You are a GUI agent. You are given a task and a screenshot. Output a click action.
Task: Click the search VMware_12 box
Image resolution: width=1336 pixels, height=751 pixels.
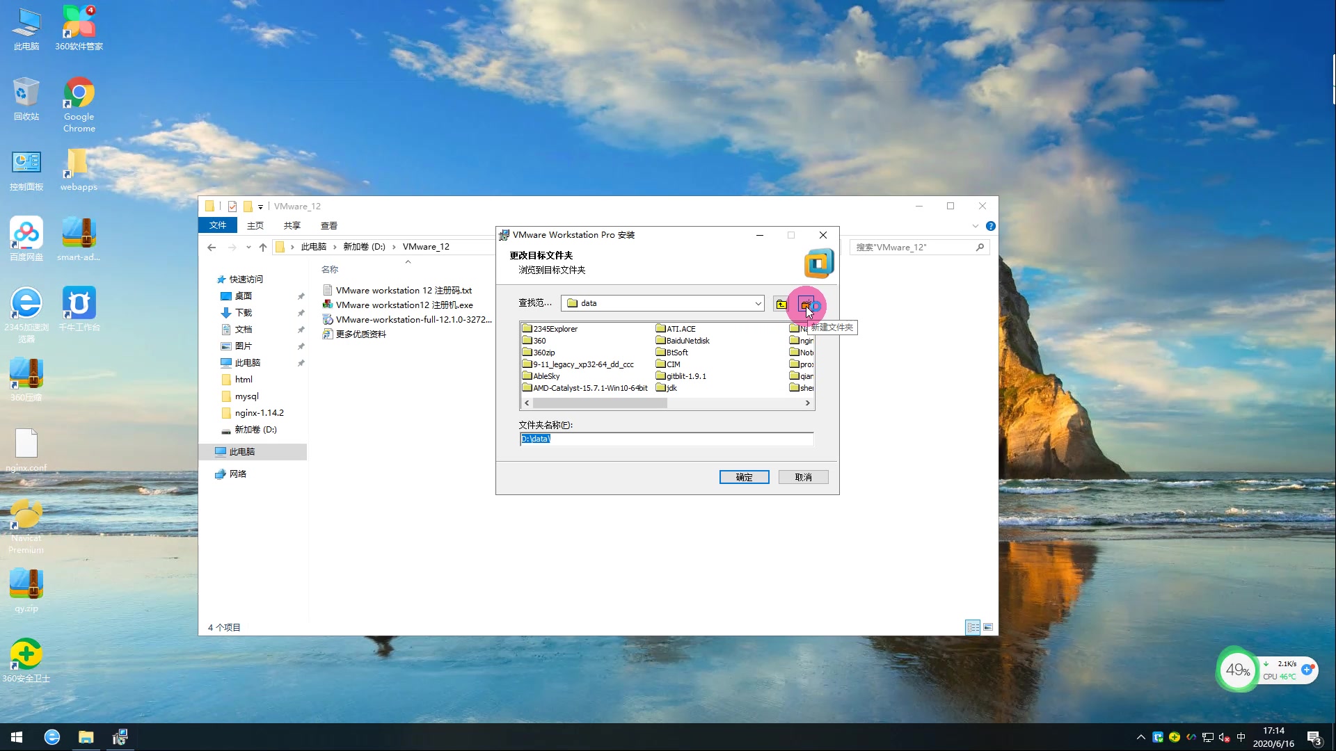(918, 248)
